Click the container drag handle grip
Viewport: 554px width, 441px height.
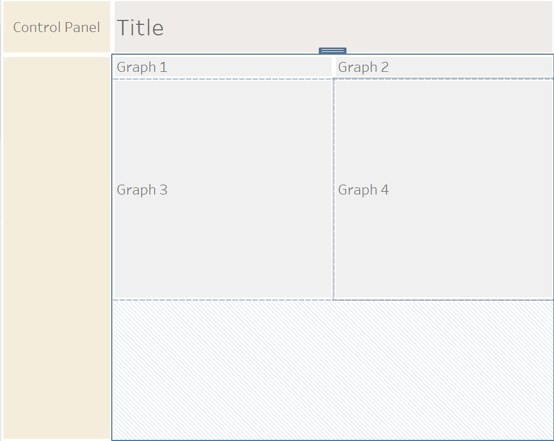tap(333, 51)
